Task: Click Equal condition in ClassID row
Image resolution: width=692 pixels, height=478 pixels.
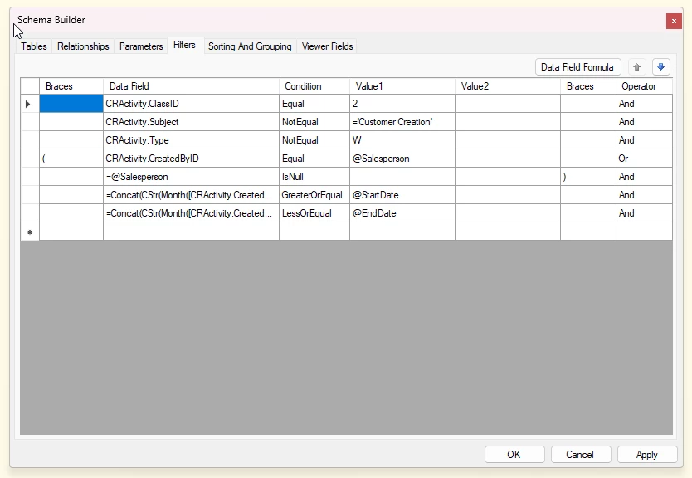Action: [x=314, y=104]
